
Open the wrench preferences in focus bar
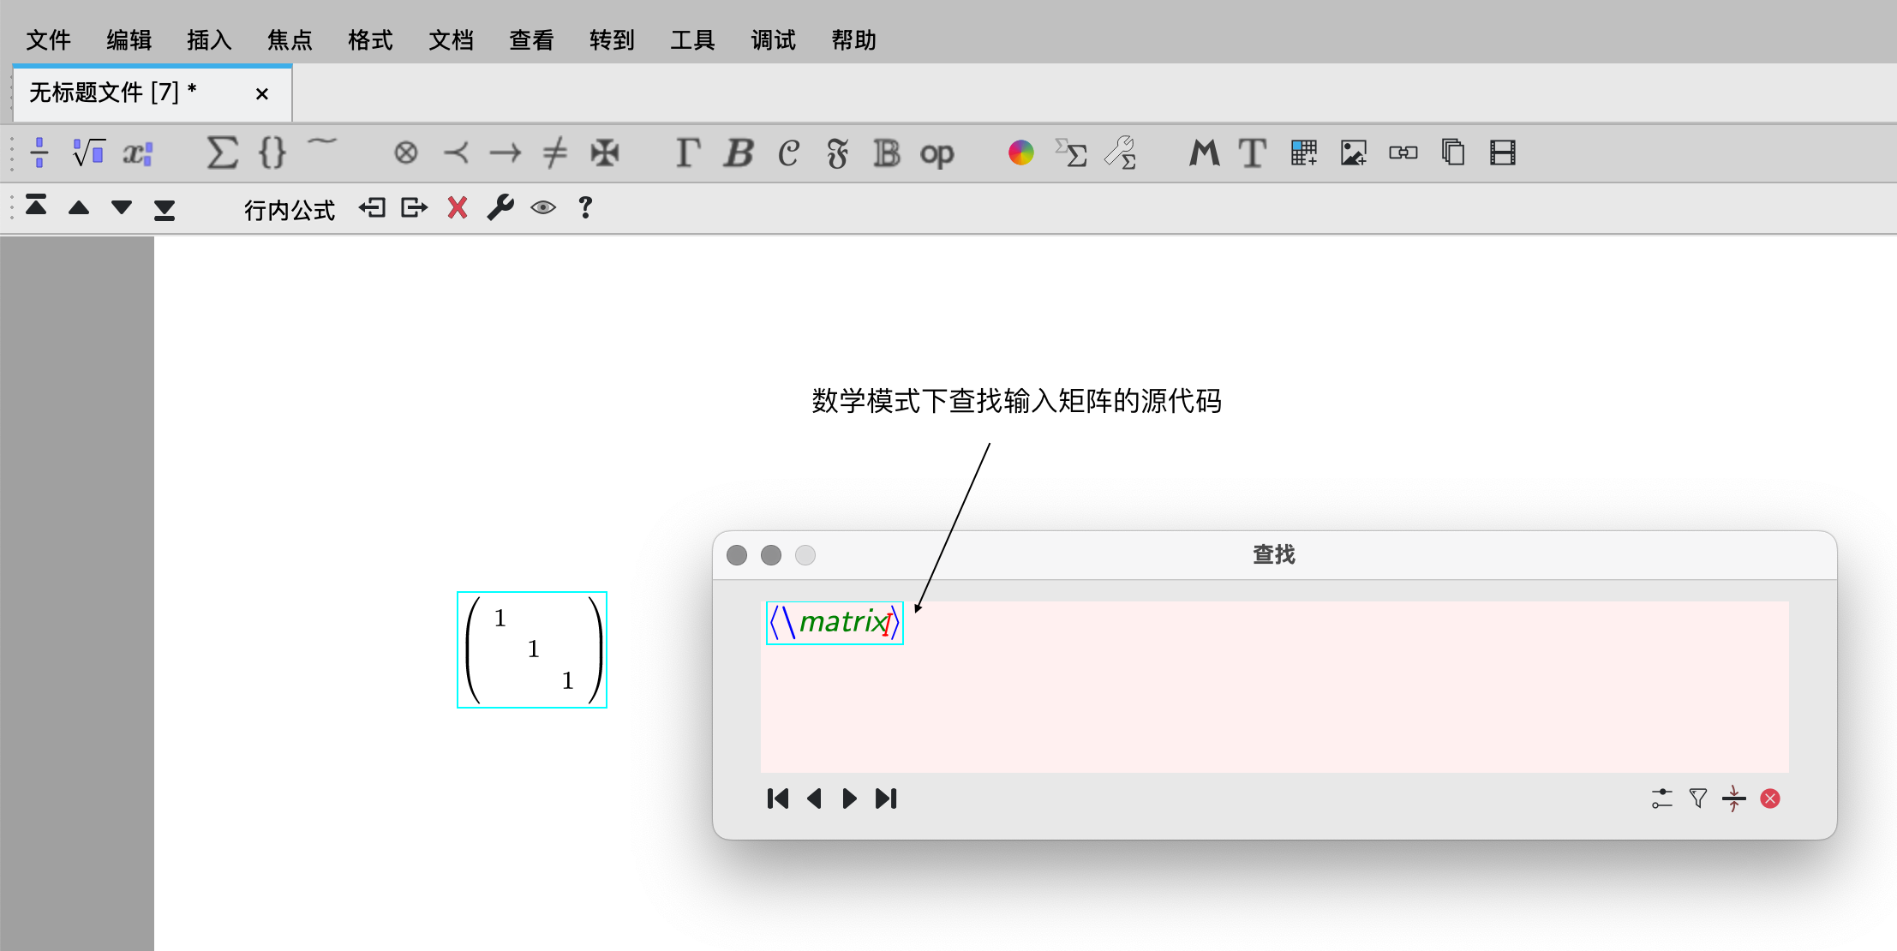click(x=500, y=207)
